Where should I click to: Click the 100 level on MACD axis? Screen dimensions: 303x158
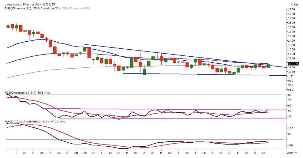[290, 128]
